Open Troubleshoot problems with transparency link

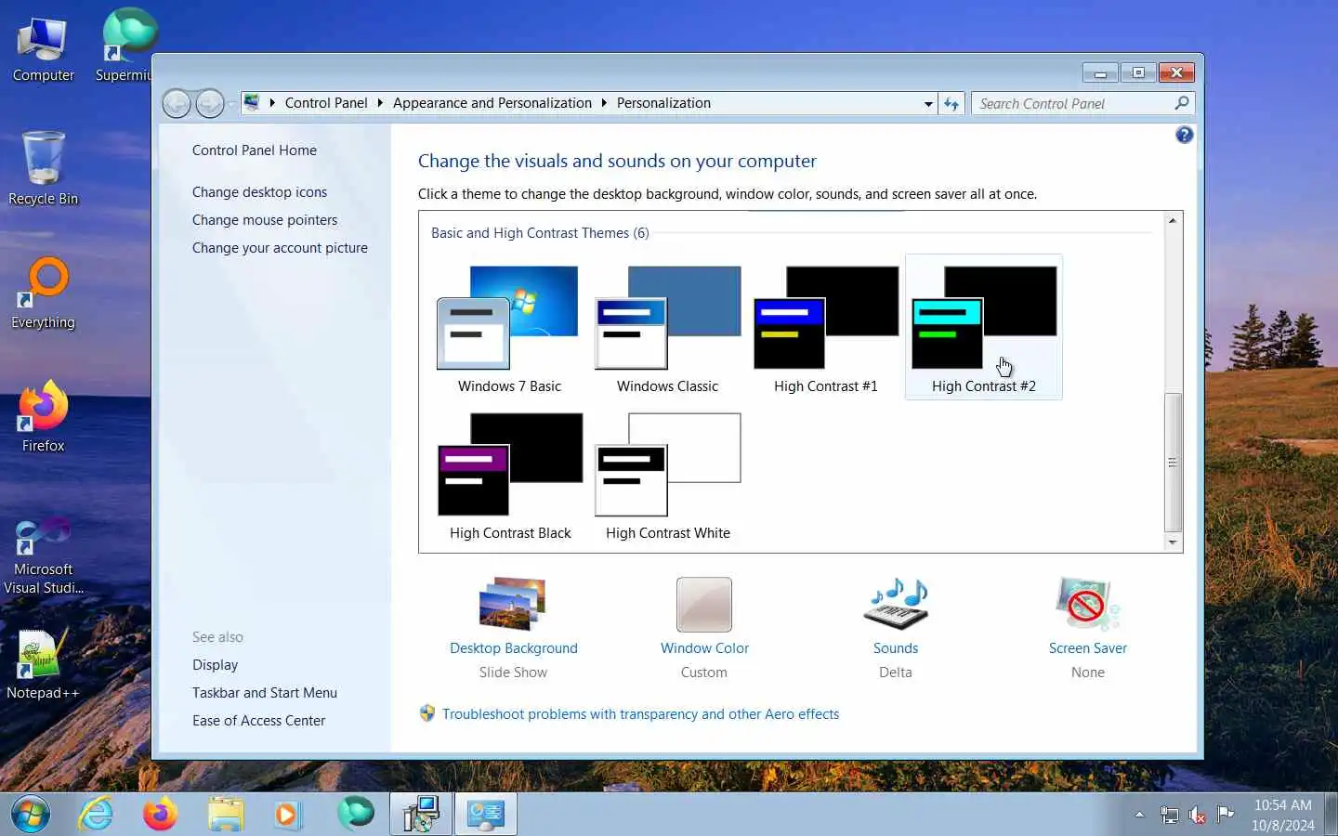point(640,714)
